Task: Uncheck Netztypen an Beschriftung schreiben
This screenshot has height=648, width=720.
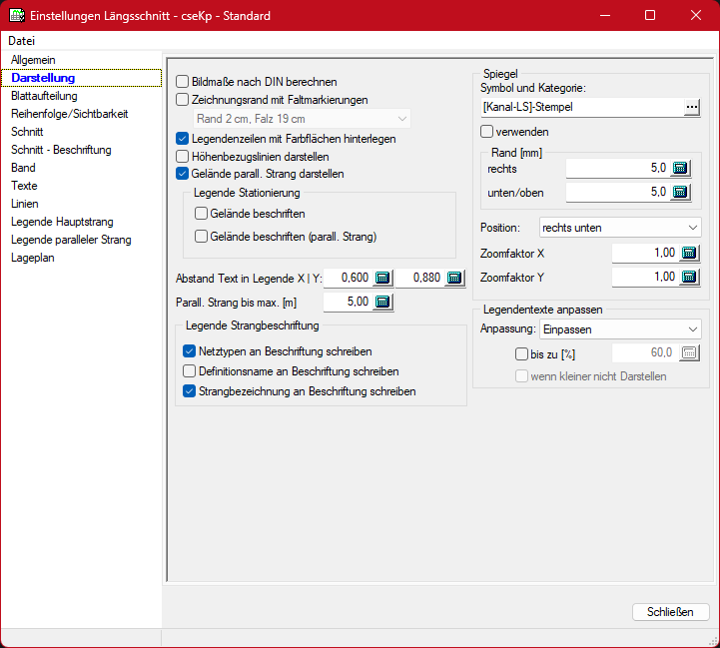Action: [x=190, y=351]
